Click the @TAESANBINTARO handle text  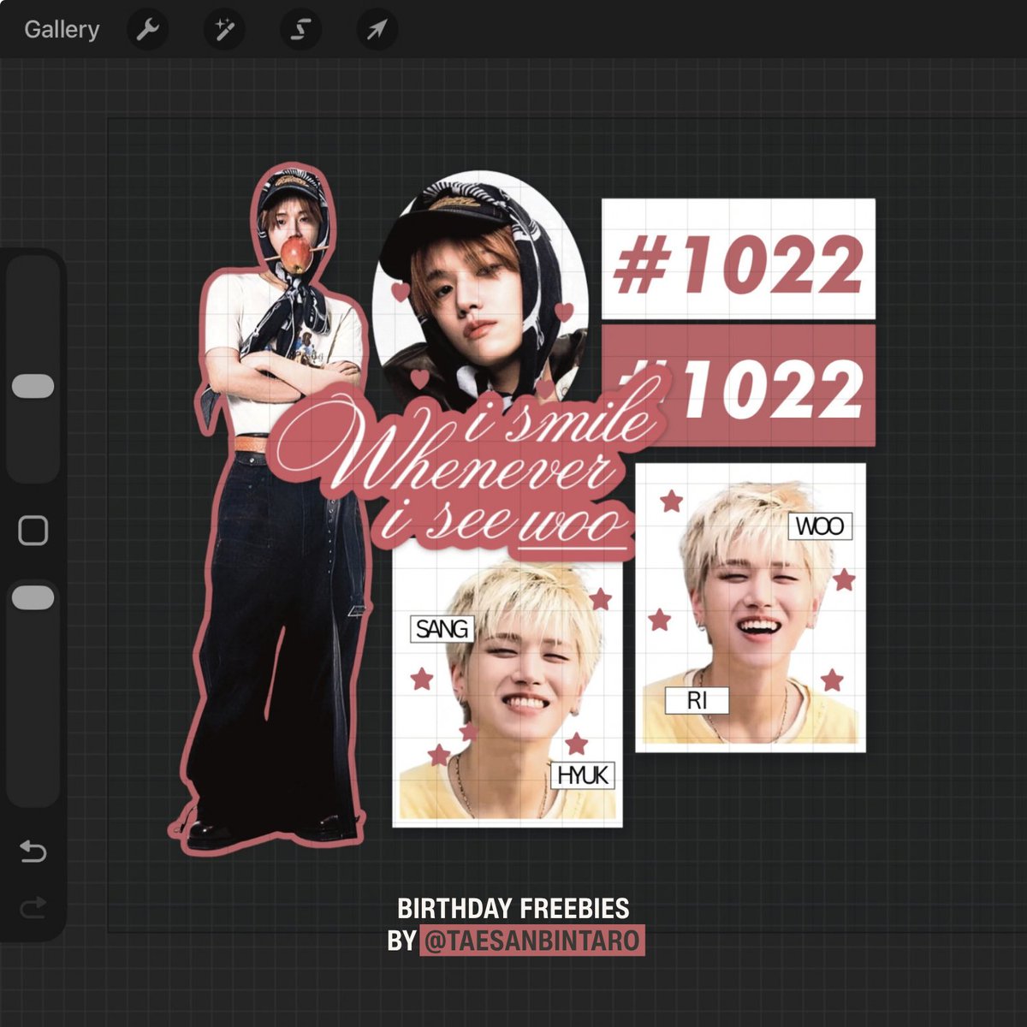531,941
